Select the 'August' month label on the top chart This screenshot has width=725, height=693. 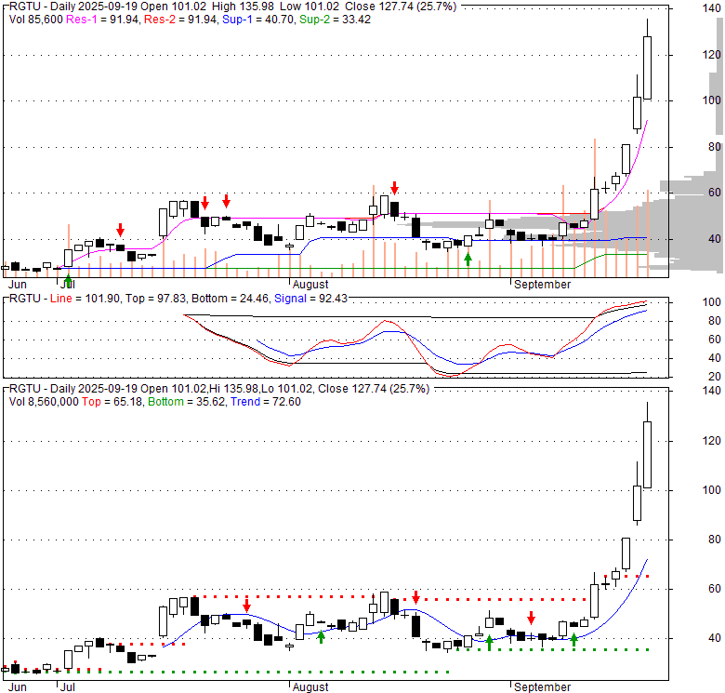[x=310, y=285]
